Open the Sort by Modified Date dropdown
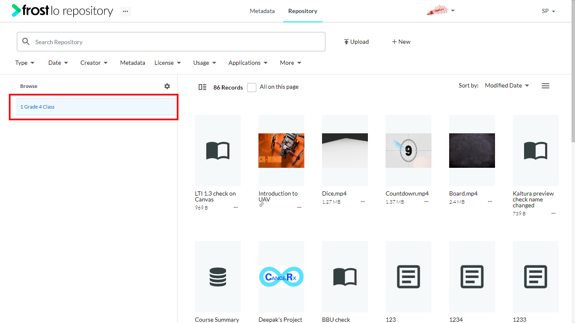 507,85
